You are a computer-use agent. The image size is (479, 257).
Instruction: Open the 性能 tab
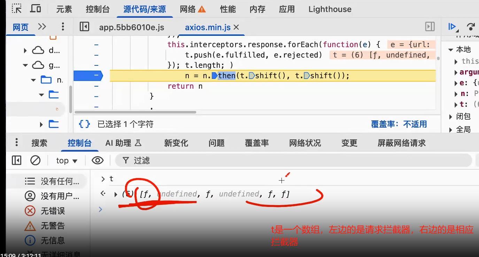pos(228,9)
